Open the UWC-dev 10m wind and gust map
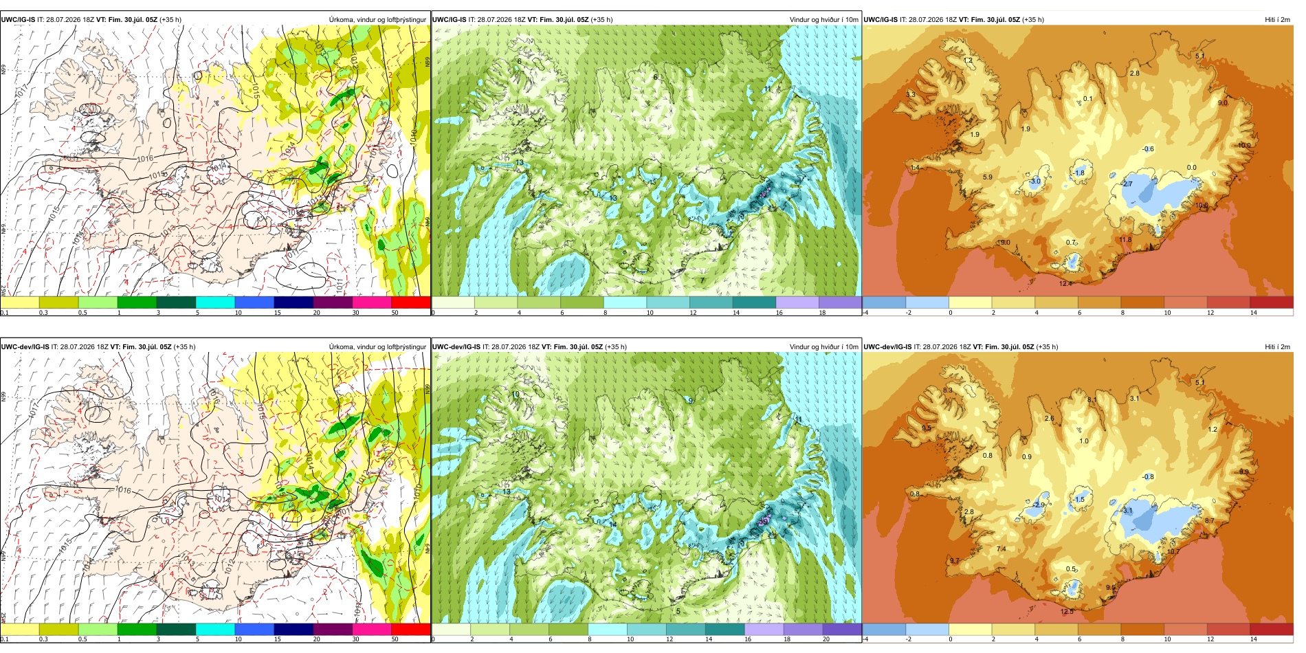Image resolution: width=1306 pixels, height=653 pixels. [646, 488]
